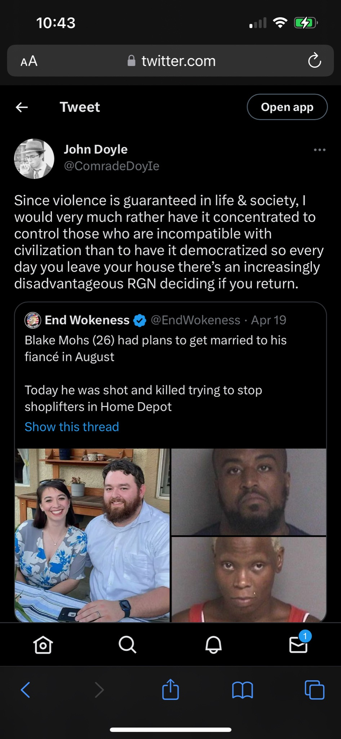Image resolution: width=341 pixels, height=739 pixels.
Task: Open the Twitter Search tab
Action: click(128, 644)
